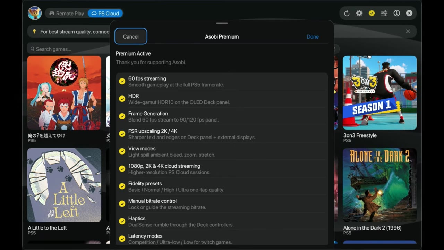
Task: Click 'Light spill ambient bleed, zoom, stretch.' text
Action: pos(172,155)
